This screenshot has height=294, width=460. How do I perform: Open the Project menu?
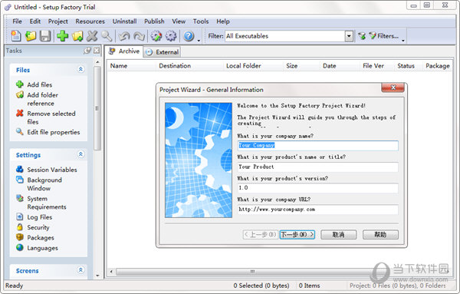58,21
